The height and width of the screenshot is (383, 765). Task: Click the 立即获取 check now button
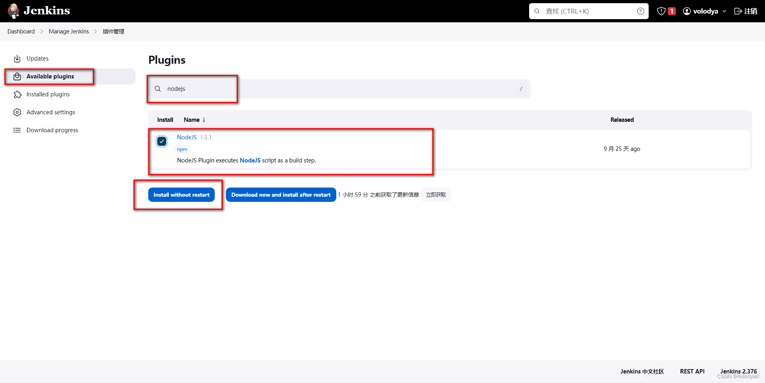[436, 195]
